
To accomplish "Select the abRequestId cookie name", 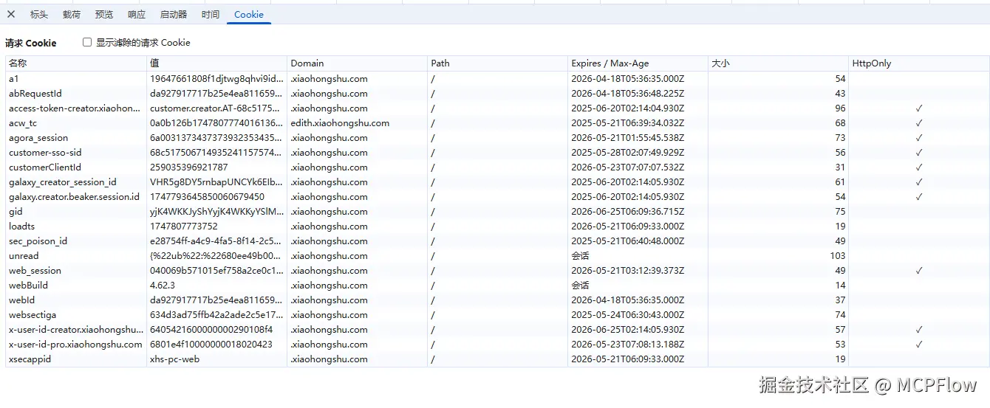I will click(x=35, y=94).
